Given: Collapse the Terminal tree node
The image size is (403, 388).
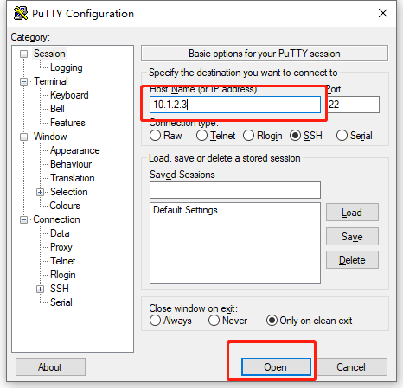Looking at the screenshot, I should [24, 81].
